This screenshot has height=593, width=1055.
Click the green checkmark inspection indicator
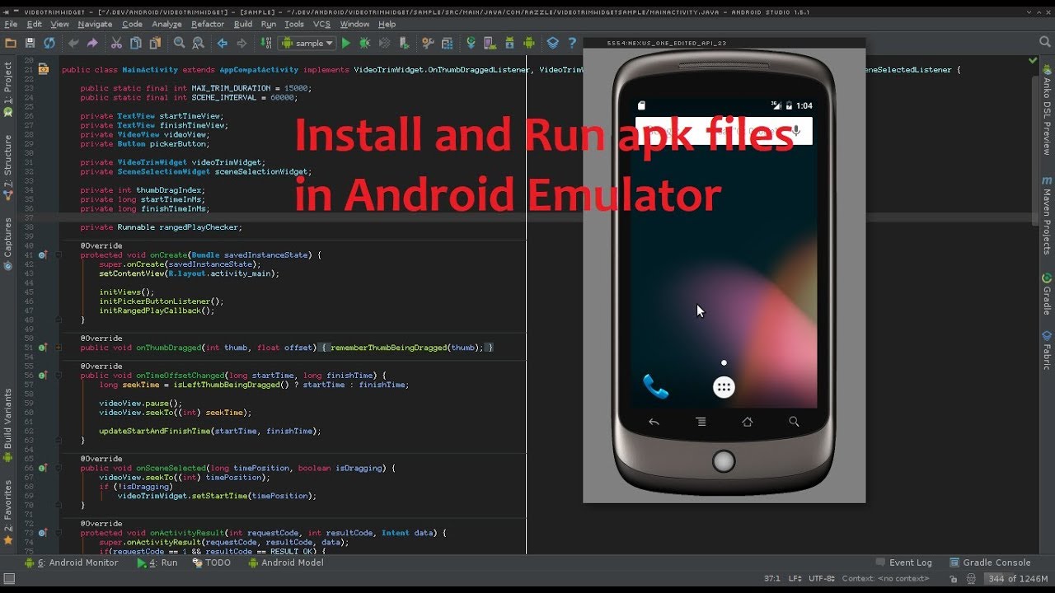1033,60
